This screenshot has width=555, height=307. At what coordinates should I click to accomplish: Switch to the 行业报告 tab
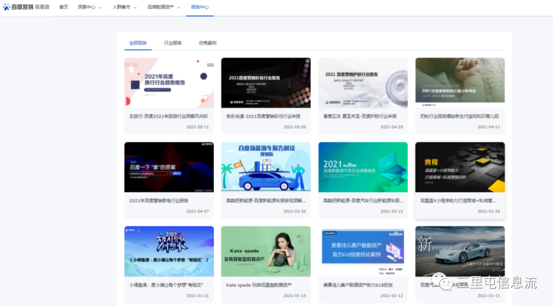tap(173, 43)
